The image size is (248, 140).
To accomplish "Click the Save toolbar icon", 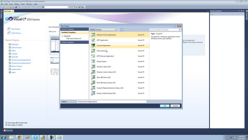I will tap(13, 7).
